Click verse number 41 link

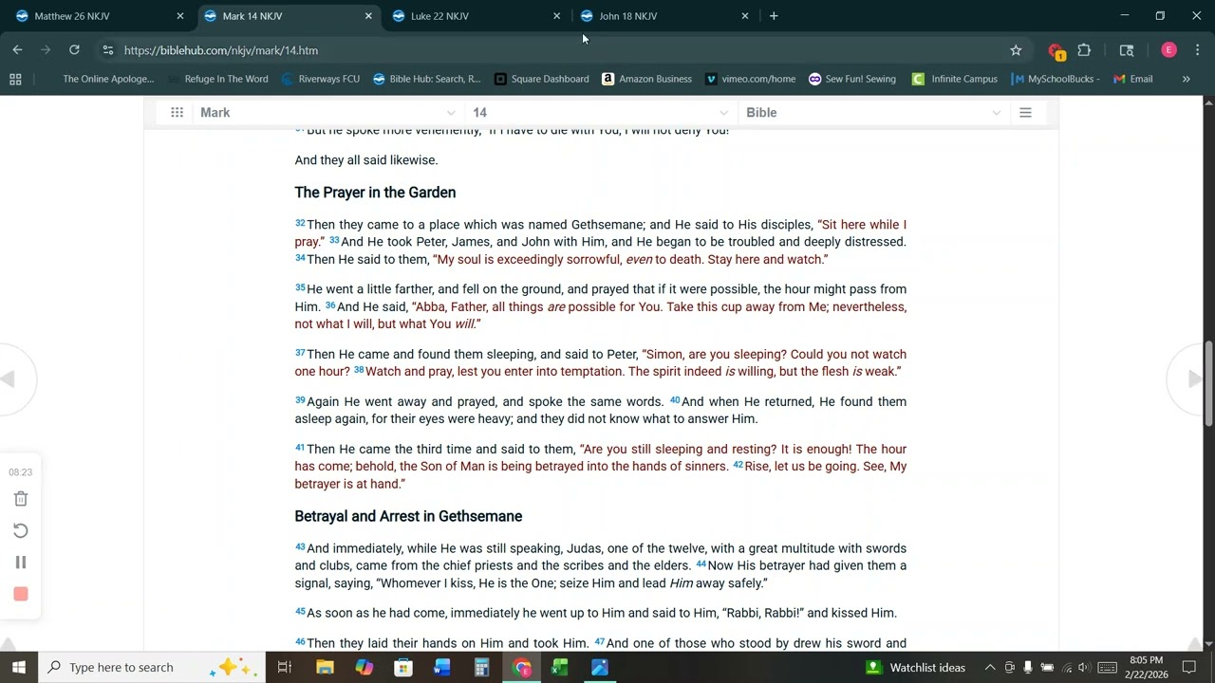pos(300,448)
